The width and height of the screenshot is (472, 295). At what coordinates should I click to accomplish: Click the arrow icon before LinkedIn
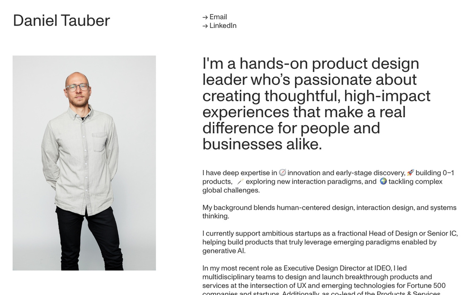point(205,25)
